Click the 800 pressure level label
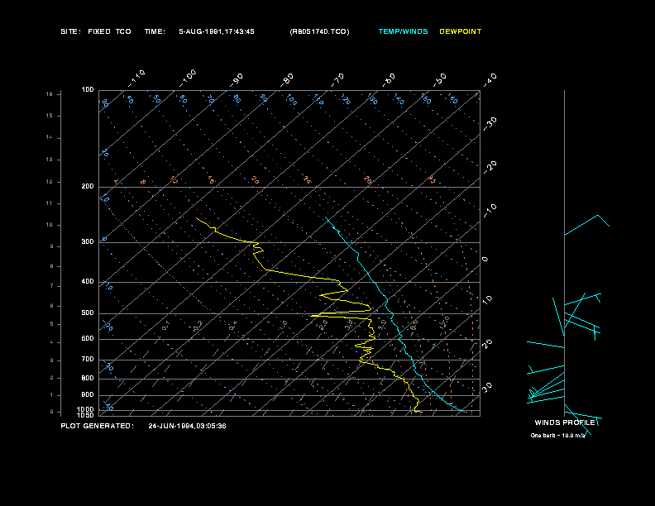 tap(88, 378)
